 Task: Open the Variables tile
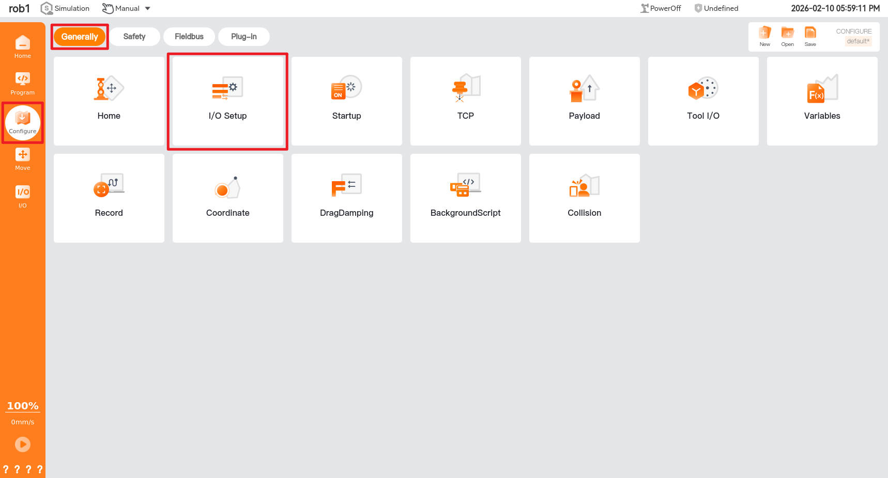pyautogui.click(x=822, y=101)
